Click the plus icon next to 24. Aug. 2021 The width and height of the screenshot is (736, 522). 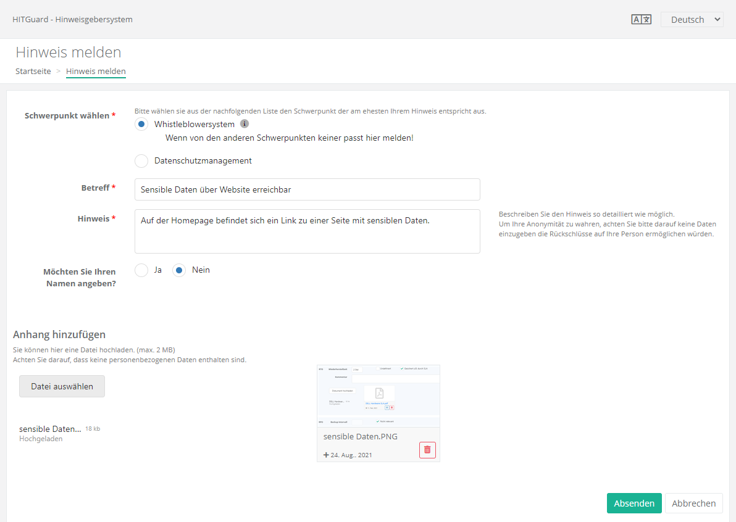point(326,455)
